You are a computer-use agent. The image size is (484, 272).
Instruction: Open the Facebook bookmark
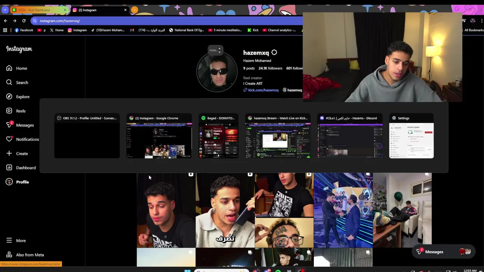click(x=24, y=30)
